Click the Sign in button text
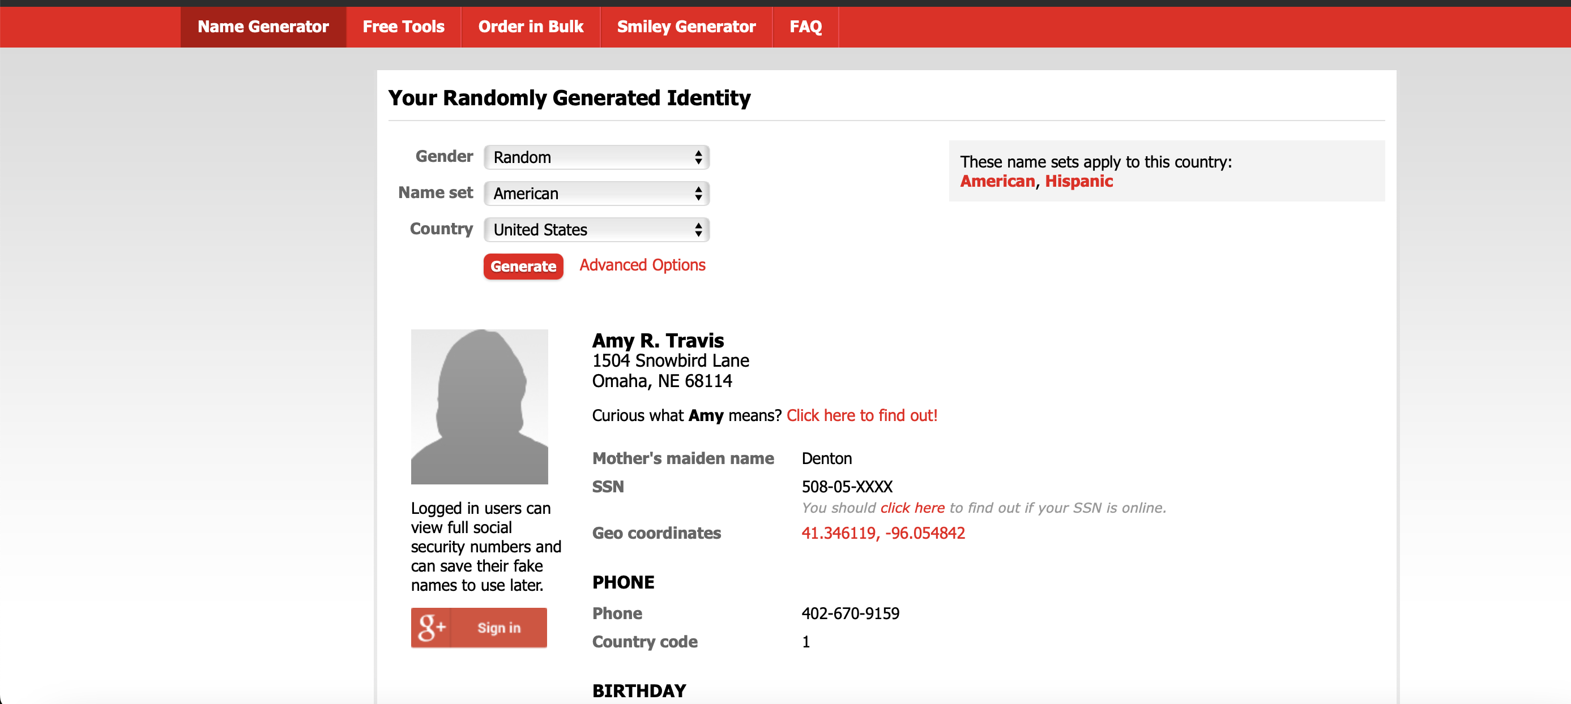The image size is (1571, 704). [x=498, y=628]
